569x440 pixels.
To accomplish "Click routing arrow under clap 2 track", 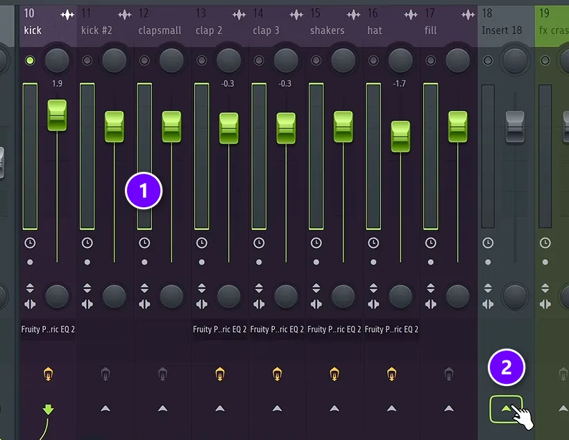I will pyautogui.click(x=220, y=408).
